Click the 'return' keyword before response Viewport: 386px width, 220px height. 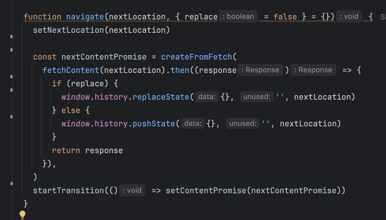coord(66,150)
